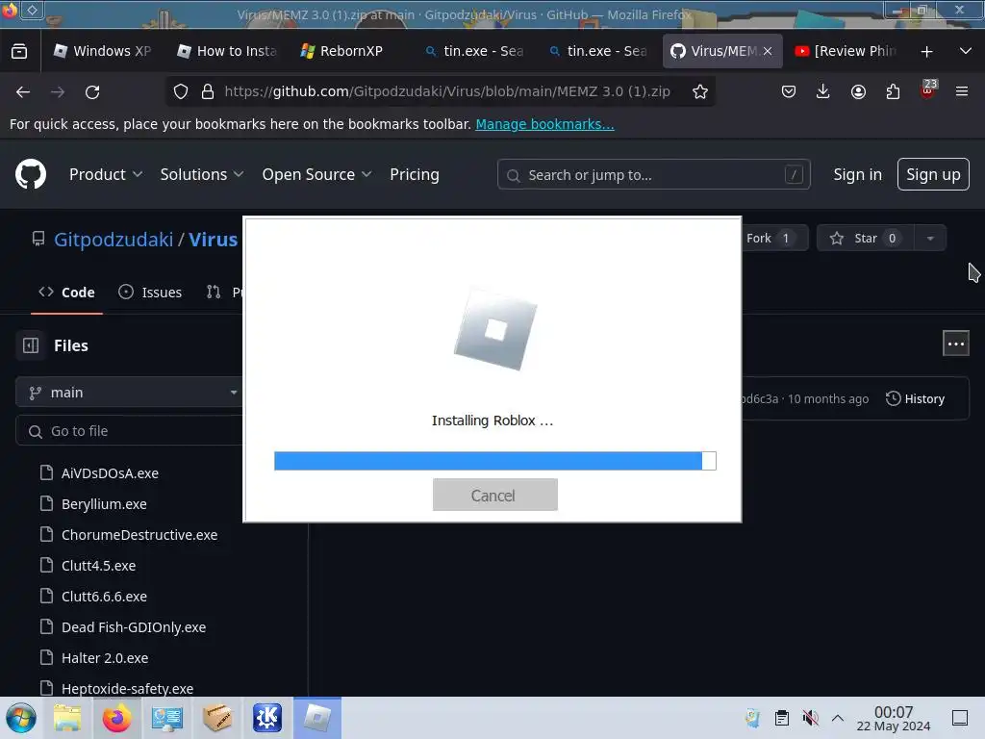Open the KDE application in the taskbar

tap(267, 718)
